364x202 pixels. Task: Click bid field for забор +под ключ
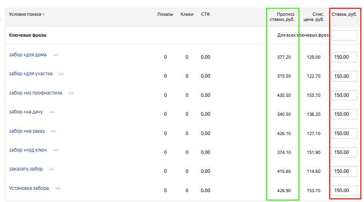pos(344,152)
